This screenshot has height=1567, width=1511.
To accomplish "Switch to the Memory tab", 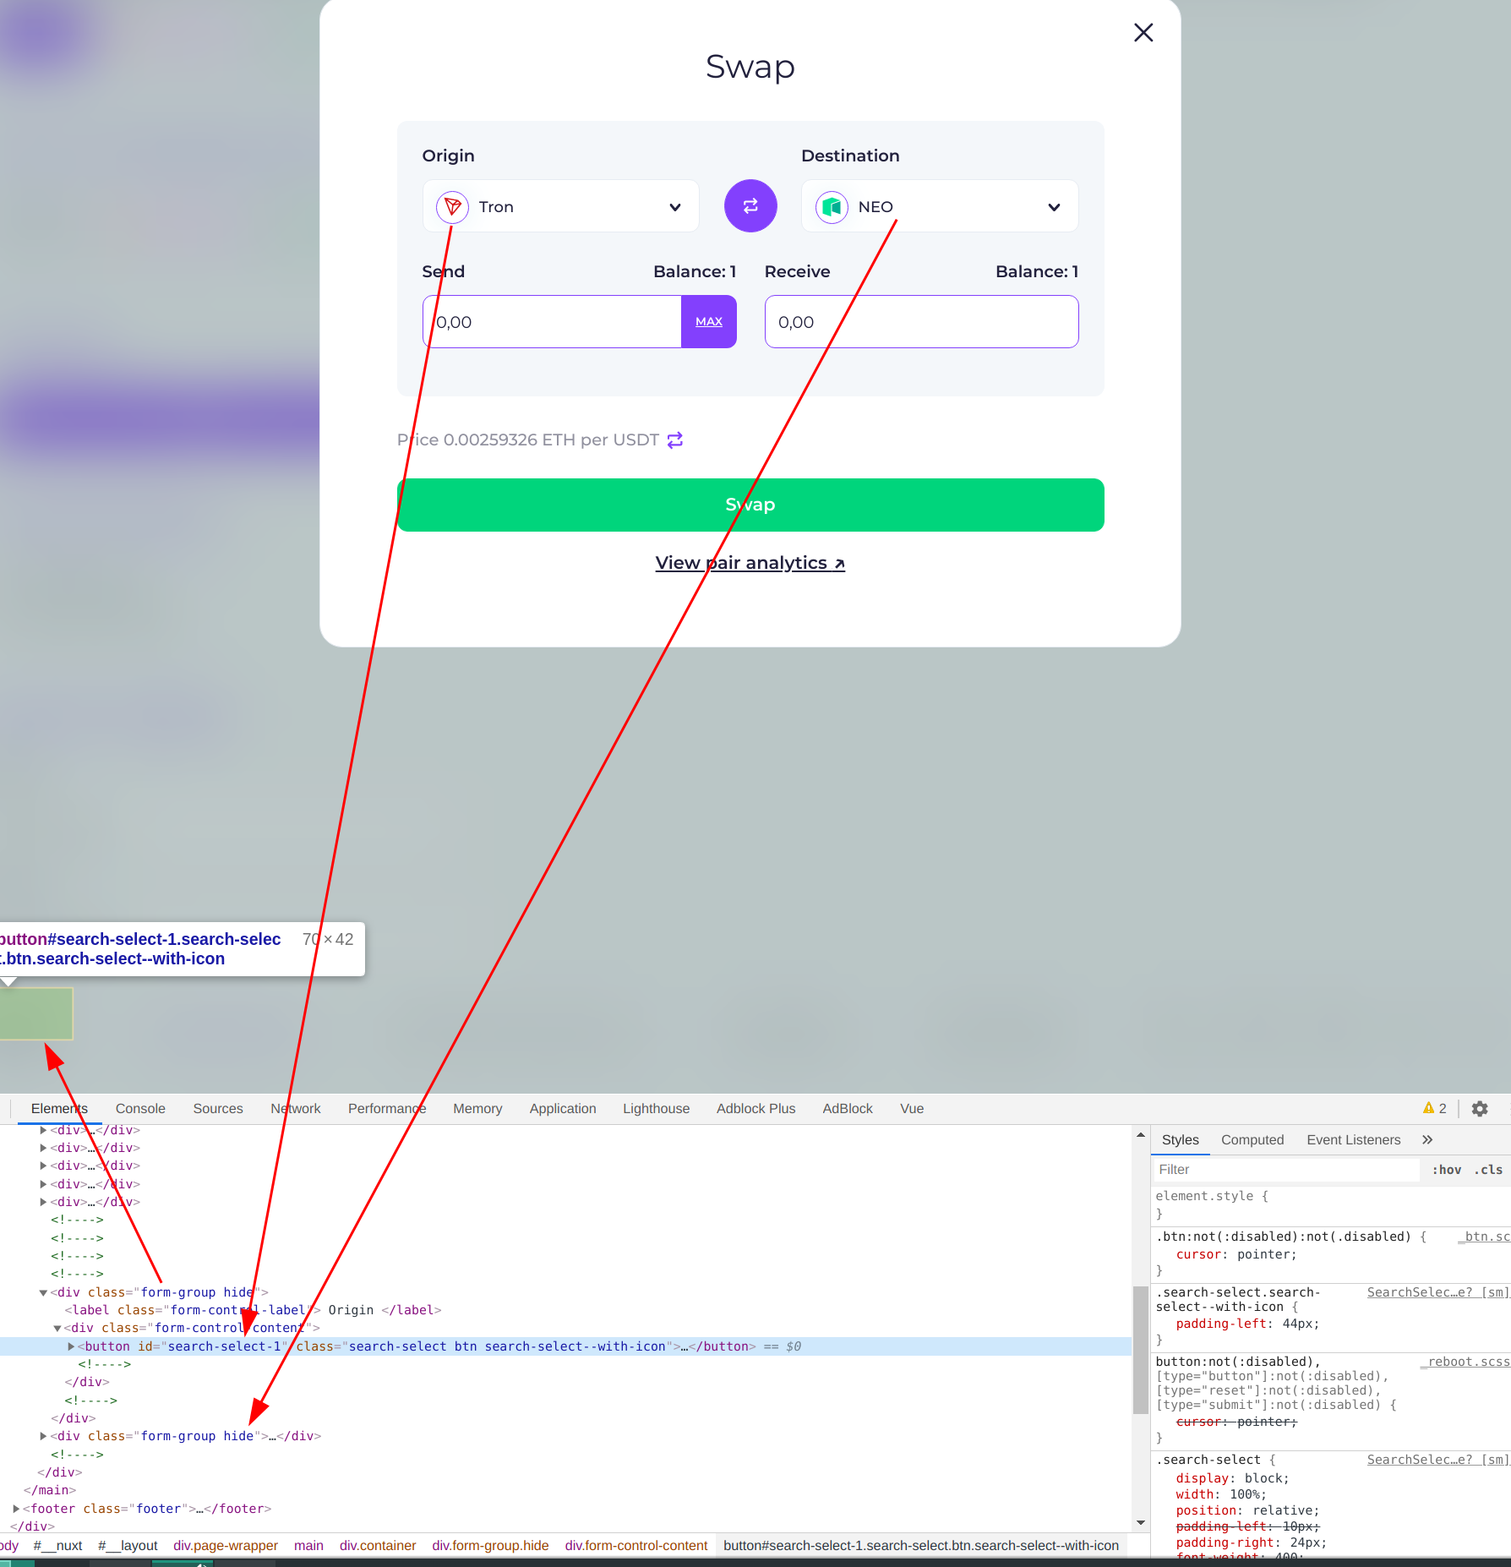I will (477, 1109).
